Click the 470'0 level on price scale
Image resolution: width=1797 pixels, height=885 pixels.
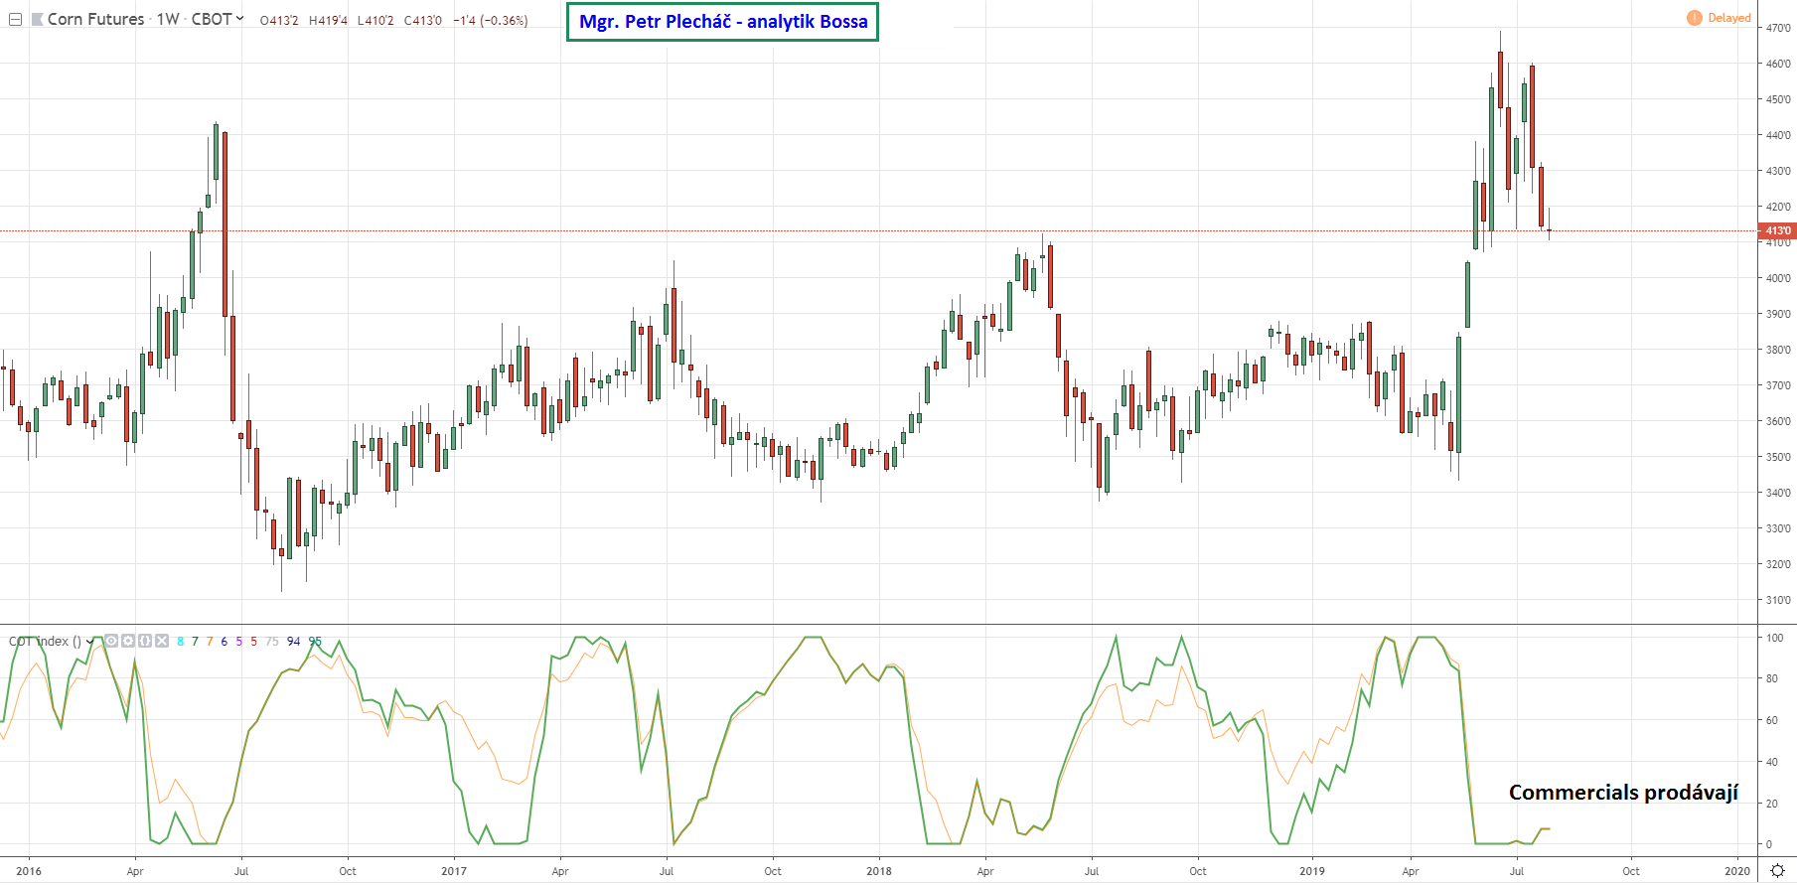tap(1777, 28)
